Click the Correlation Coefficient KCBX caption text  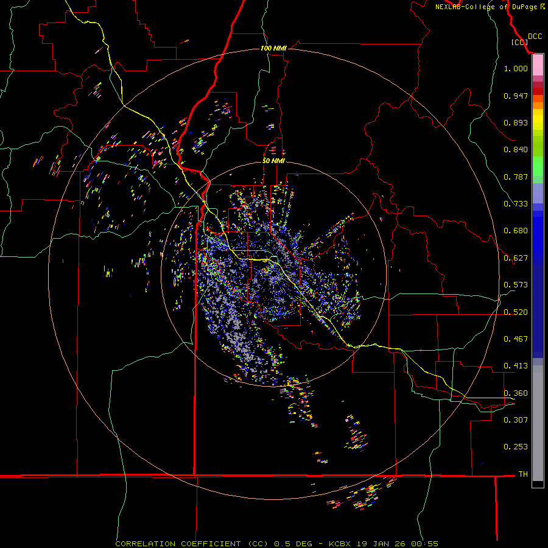tap(276, 544)
